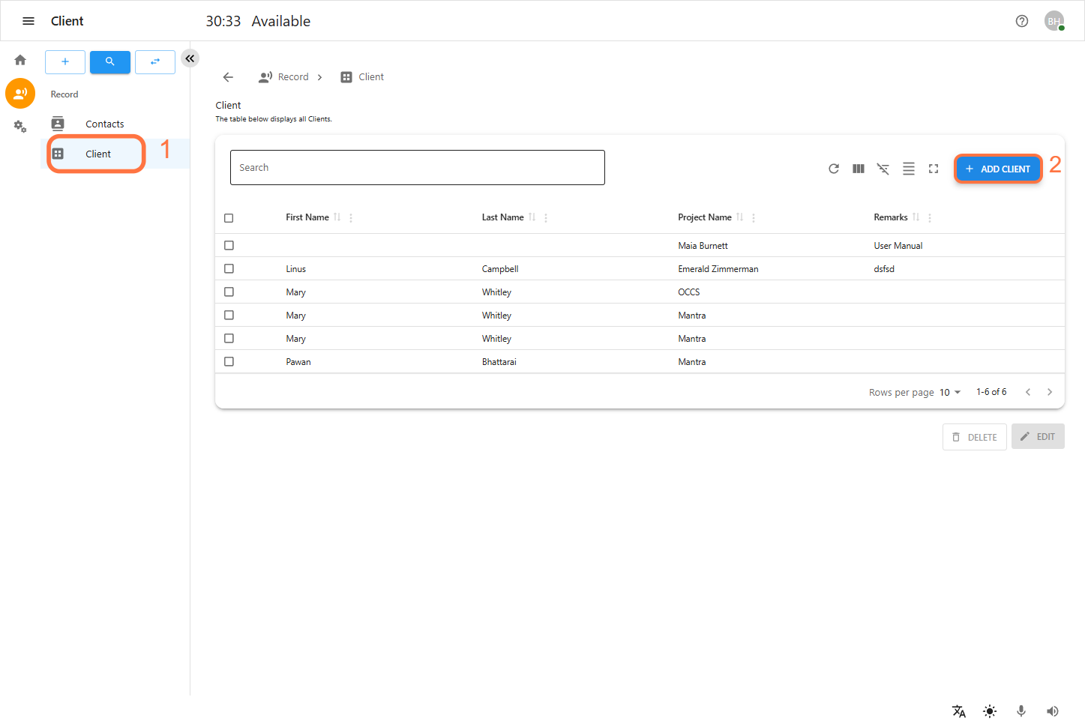Open the Rows per page dropdown
1085x727 pixels.
(950, 392)
